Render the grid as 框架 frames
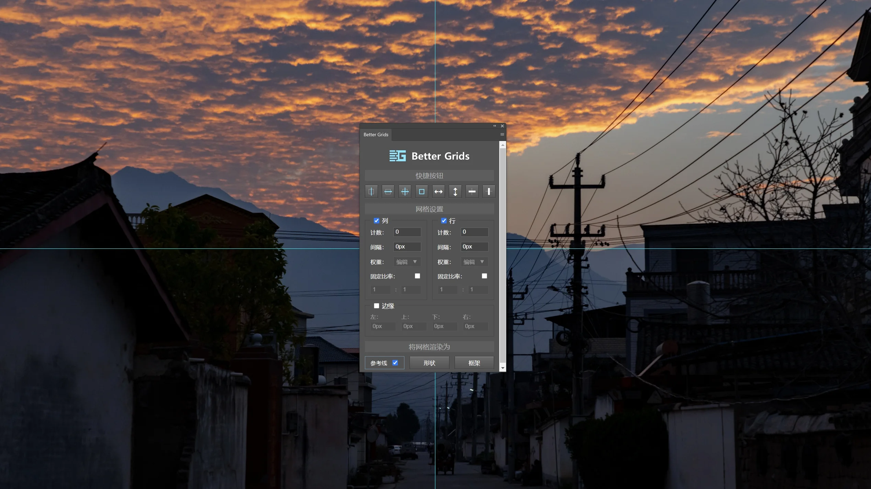This screenshot has height=489, width=871. click(474, 363)
